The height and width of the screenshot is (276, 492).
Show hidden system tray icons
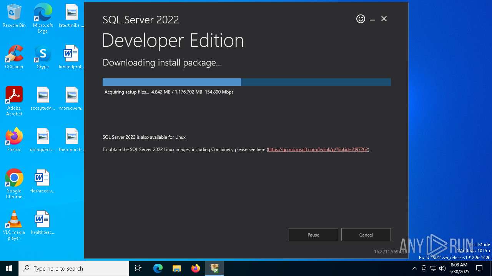click(414, 268)
